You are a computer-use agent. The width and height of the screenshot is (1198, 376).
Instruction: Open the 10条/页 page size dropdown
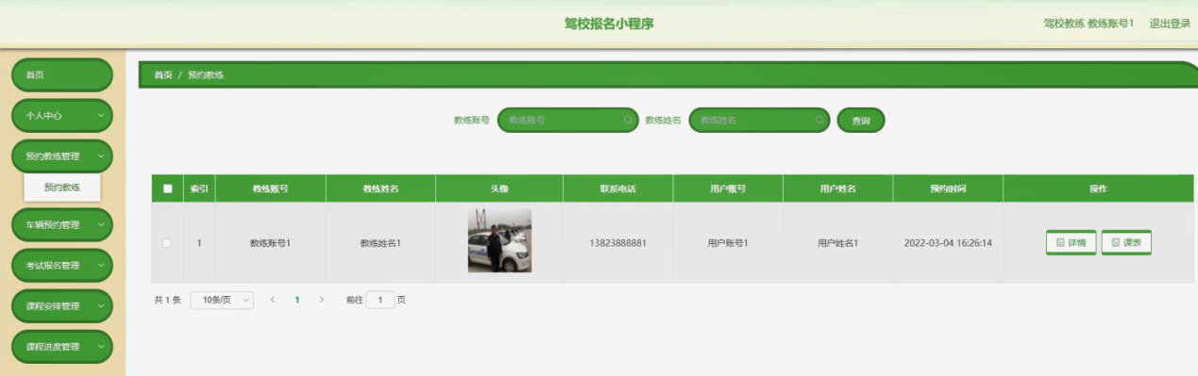(222, 300)
